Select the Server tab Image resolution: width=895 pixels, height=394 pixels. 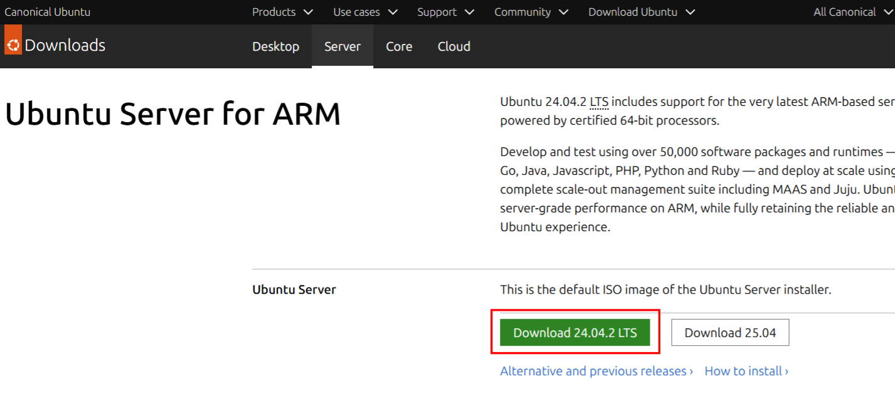click(342, 46)
